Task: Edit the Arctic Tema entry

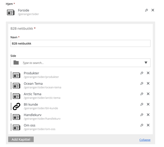Action: [x=142, y=94]
